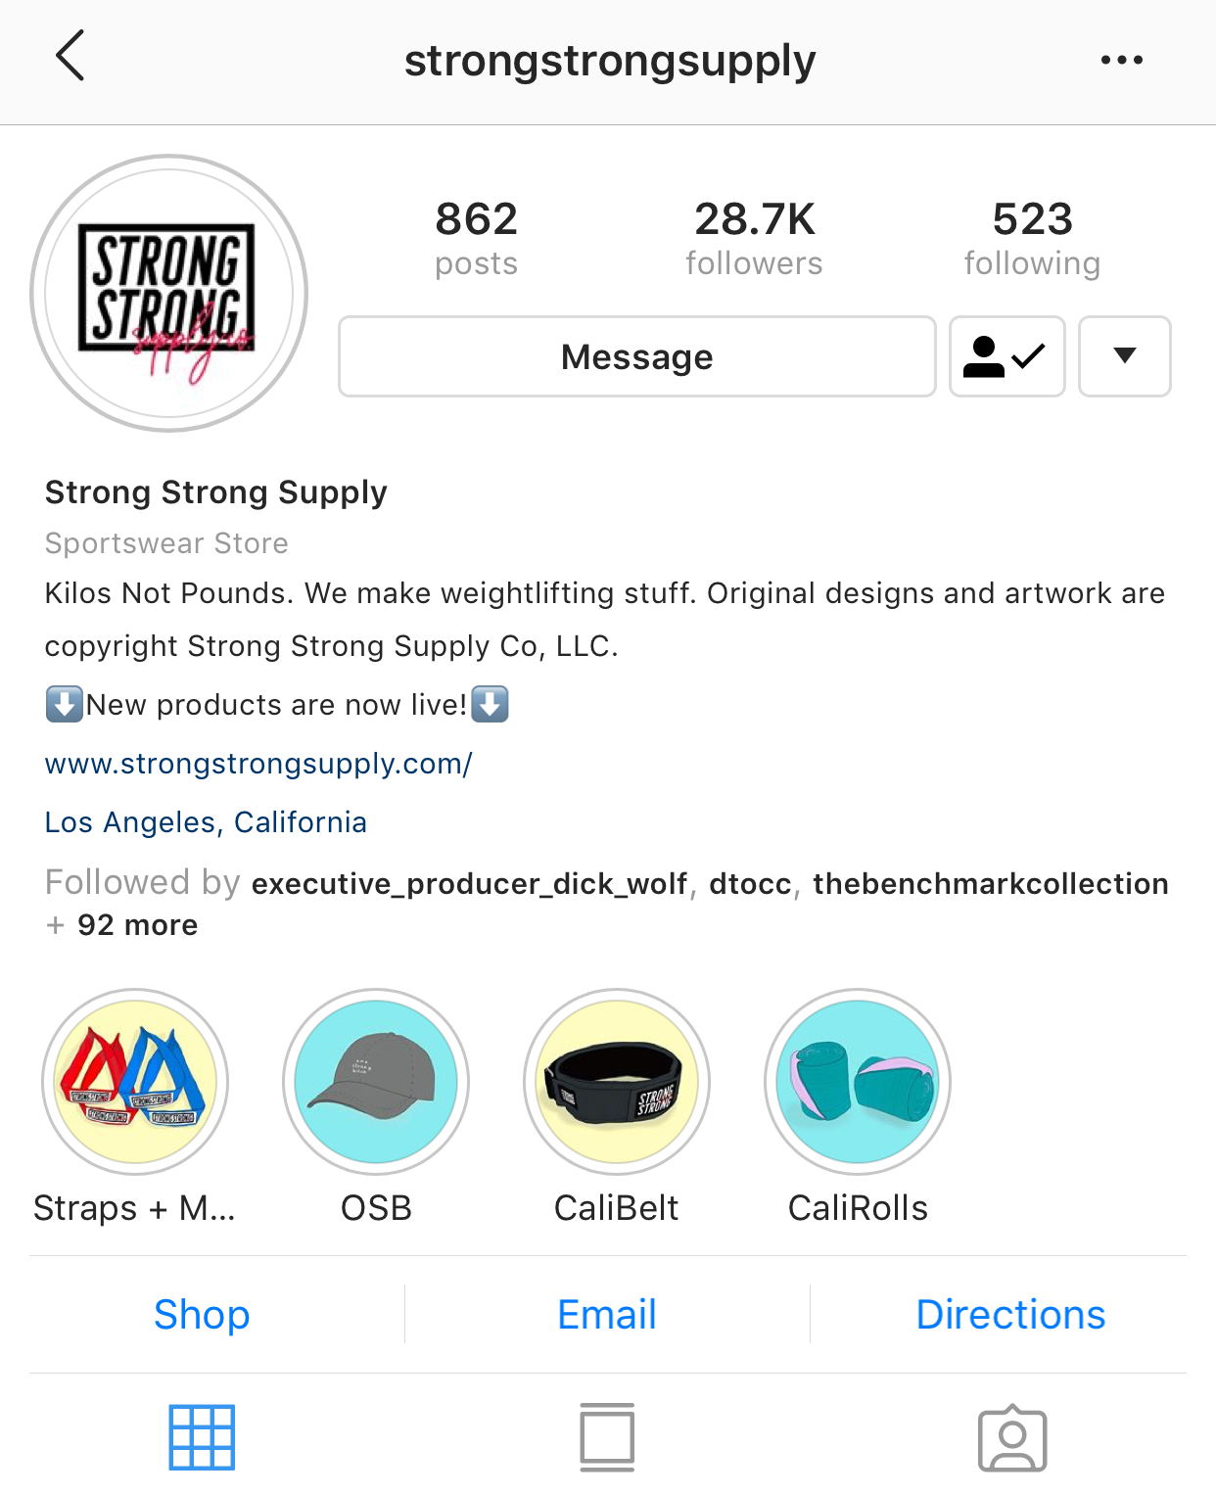Image resolution: width=1216 pixels, height=1495 pixels.
Task: Switch to the tagged photos tab
Action: click(1012, 1438)
